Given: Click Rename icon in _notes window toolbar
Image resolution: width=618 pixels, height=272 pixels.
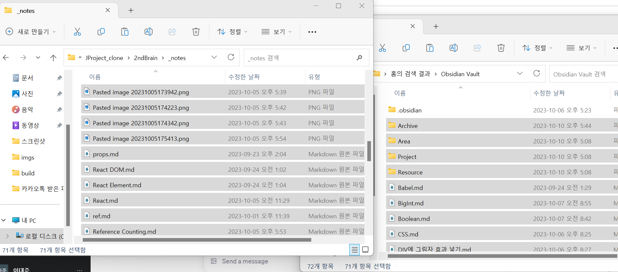Looking at the screenshot, I should click(149, 32).
